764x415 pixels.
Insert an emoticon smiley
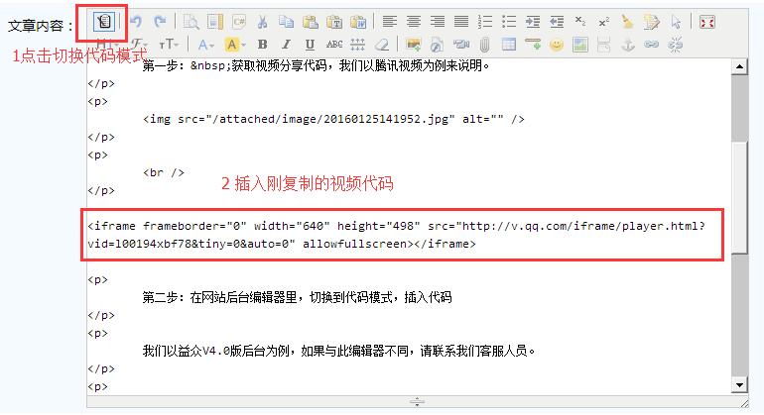[557, 45]
